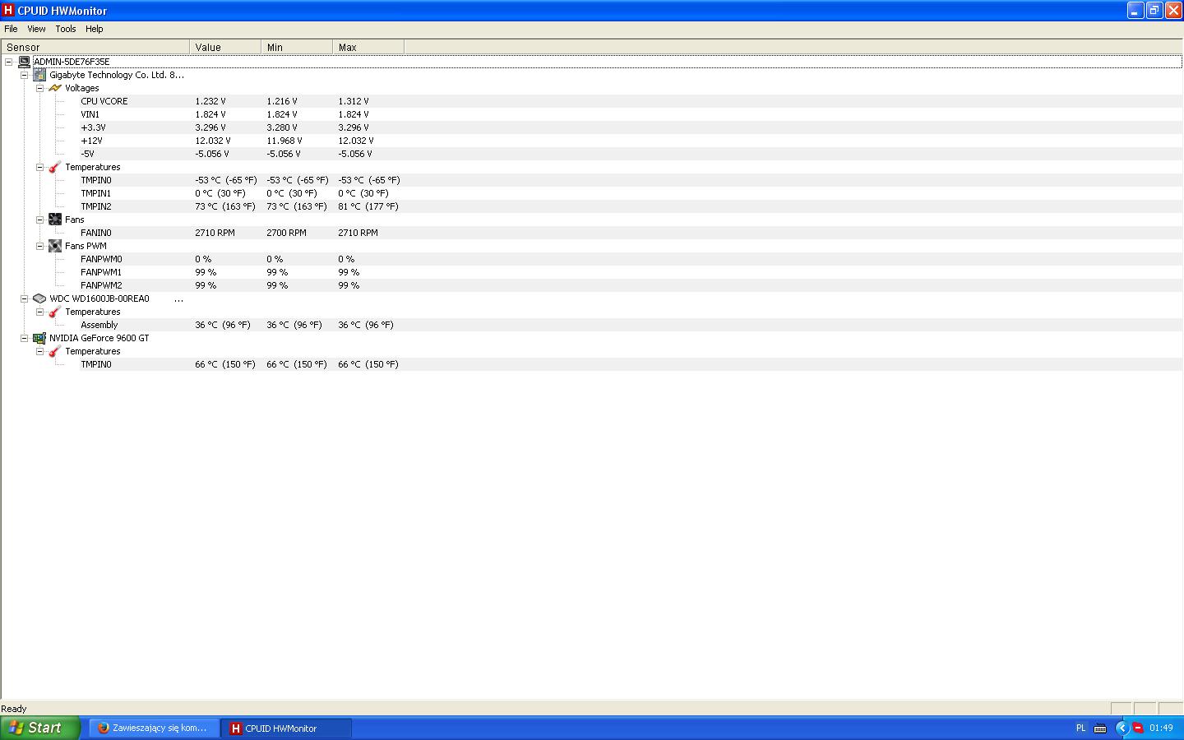
Task: Open the Help menu
Action: click(x=95, y=29)
